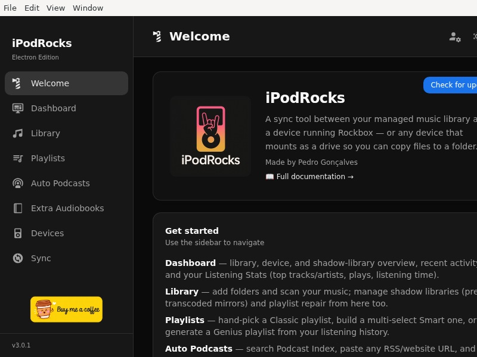Image resolution: width=477 pixels, height=357 pixels.
Task: Click the Buy me a coffee button
Action: [x=66, y=309]
